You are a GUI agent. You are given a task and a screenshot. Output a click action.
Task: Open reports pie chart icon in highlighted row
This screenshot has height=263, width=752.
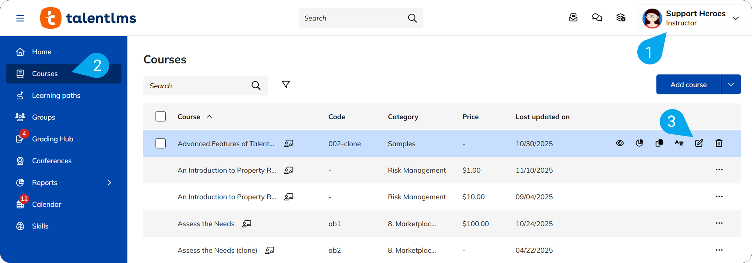tap(639, 143)
